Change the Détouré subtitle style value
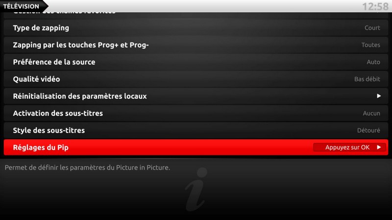 (368, 130)
